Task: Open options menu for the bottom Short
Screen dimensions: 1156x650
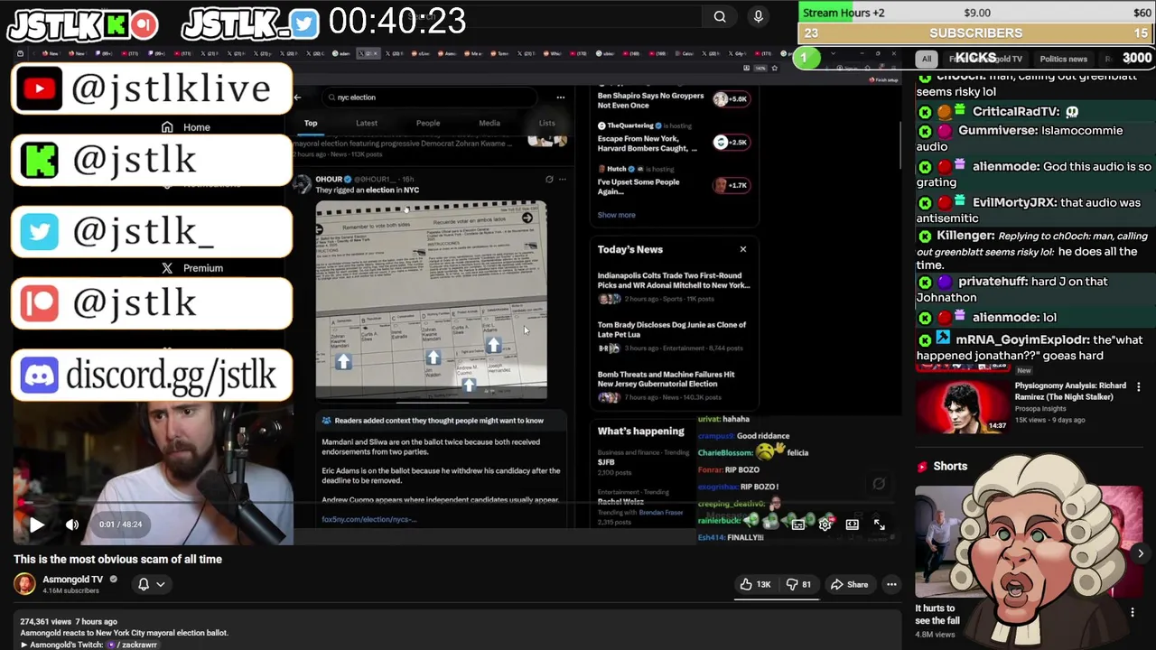Action: point(1132,612)
